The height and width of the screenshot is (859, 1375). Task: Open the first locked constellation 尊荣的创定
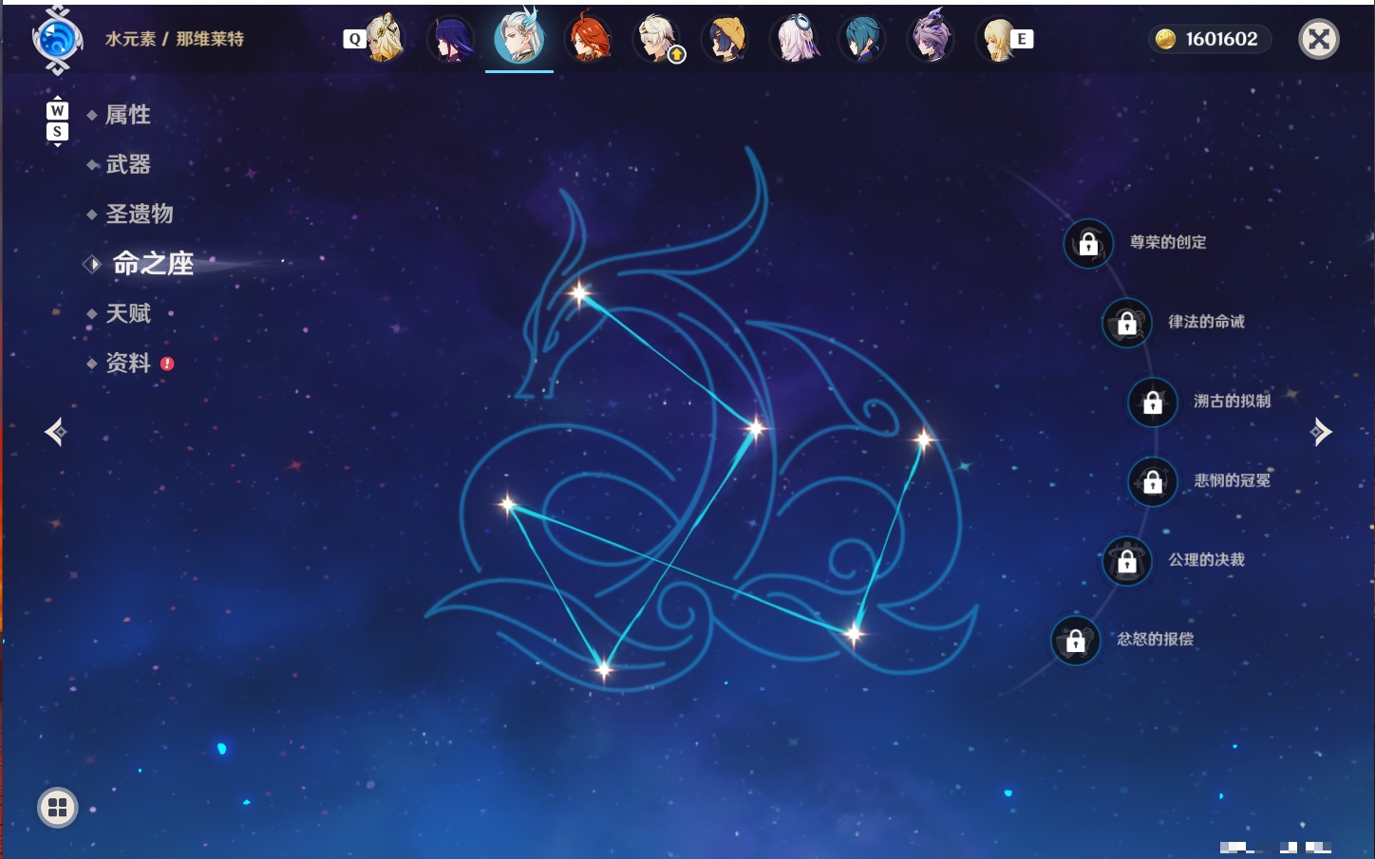1088,244
